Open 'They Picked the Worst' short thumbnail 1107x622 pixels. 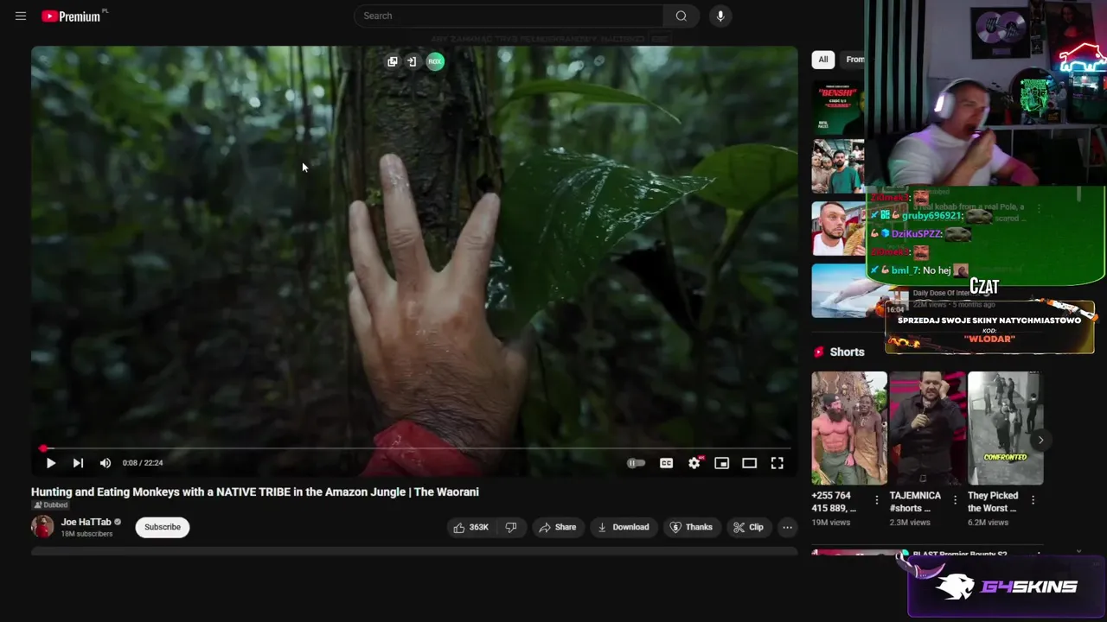tap(1005, 428)
